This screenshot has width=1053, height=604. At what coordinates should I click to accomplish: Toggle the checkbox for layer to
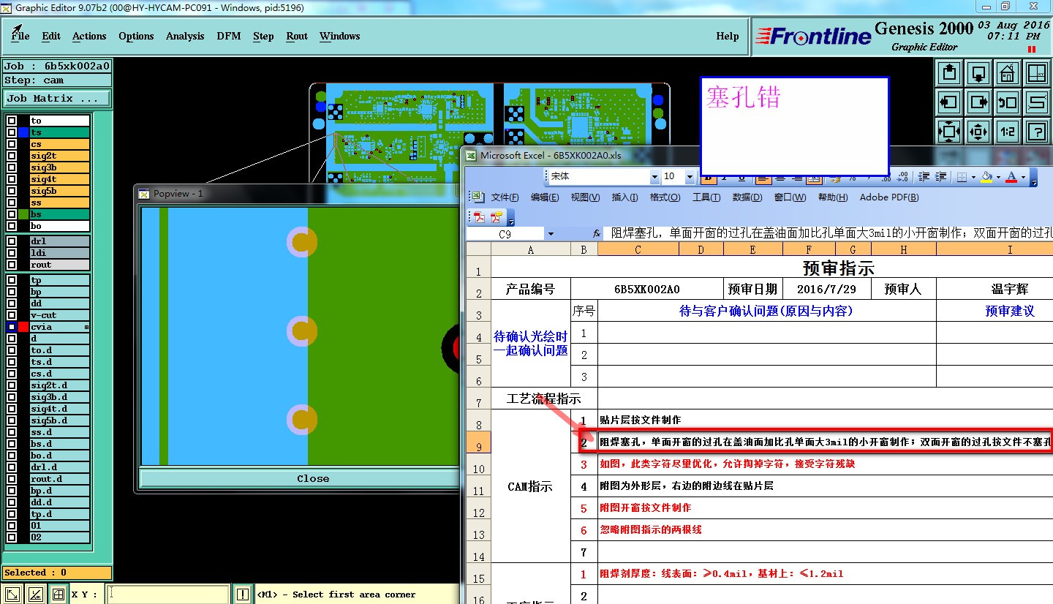12,121
